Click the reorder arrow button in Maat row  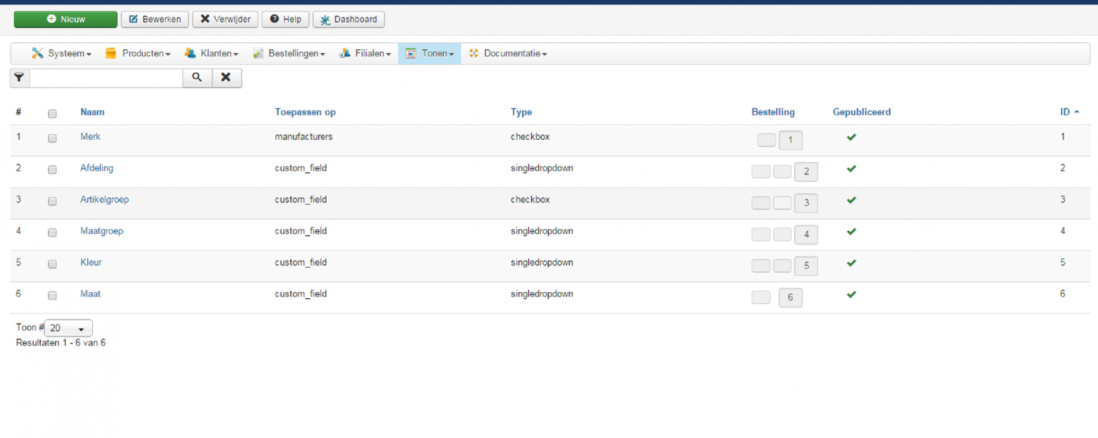[761, 297]
